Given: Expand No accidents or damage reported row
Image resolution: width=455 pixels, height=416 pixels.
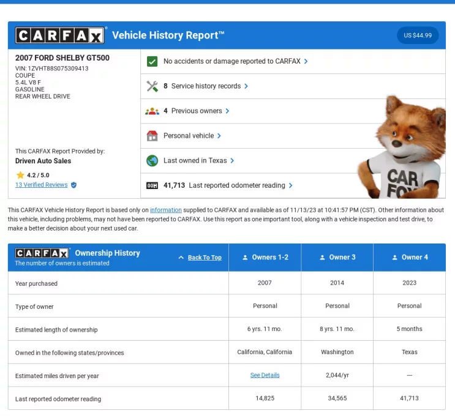Looking at the screenshot, I should [235, 61].
